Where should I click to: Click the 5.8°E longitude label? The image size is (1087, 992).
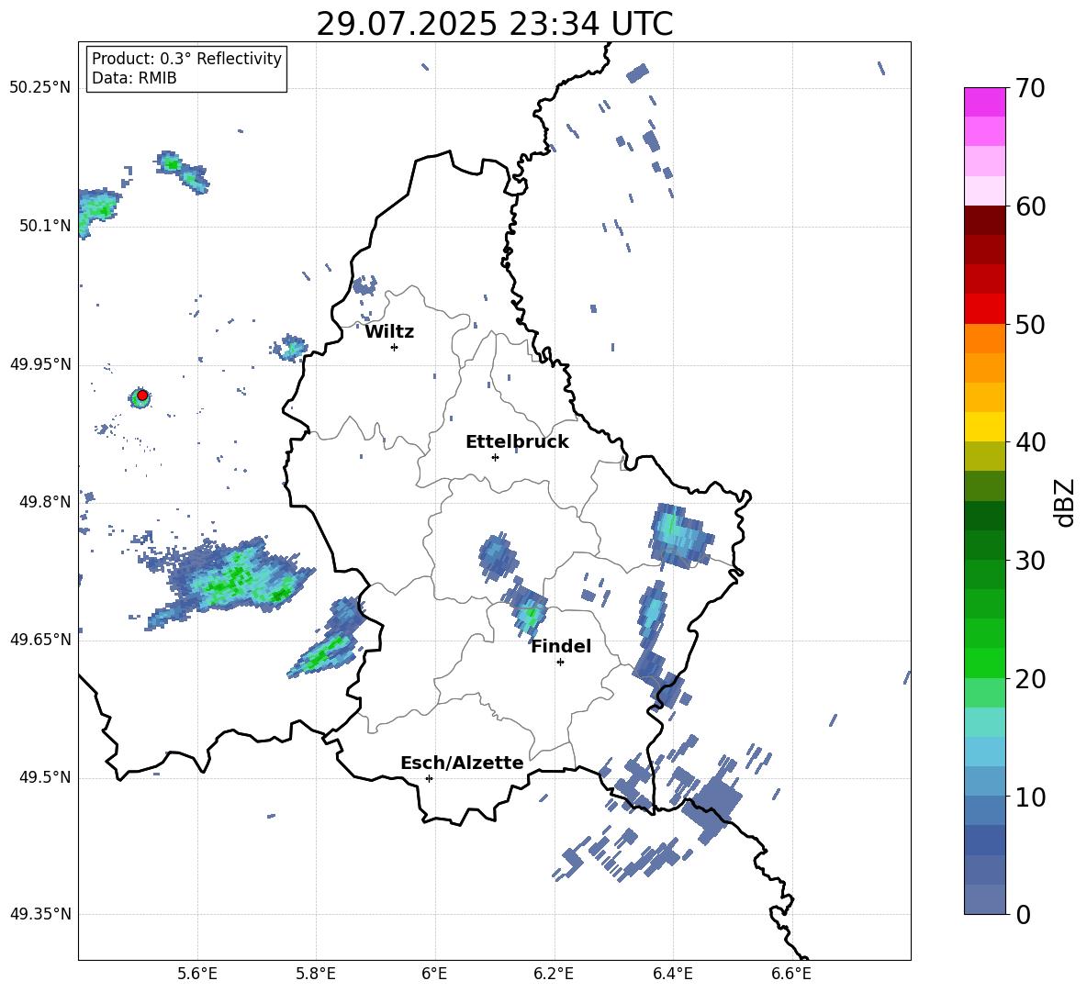tap(316, 974)
